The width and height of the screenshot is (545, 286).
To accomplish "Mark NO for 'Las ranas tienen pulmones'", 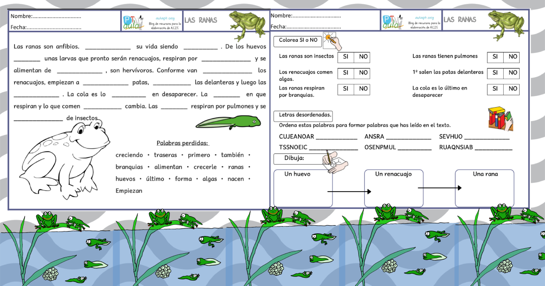I will click(x=511, y=57).
